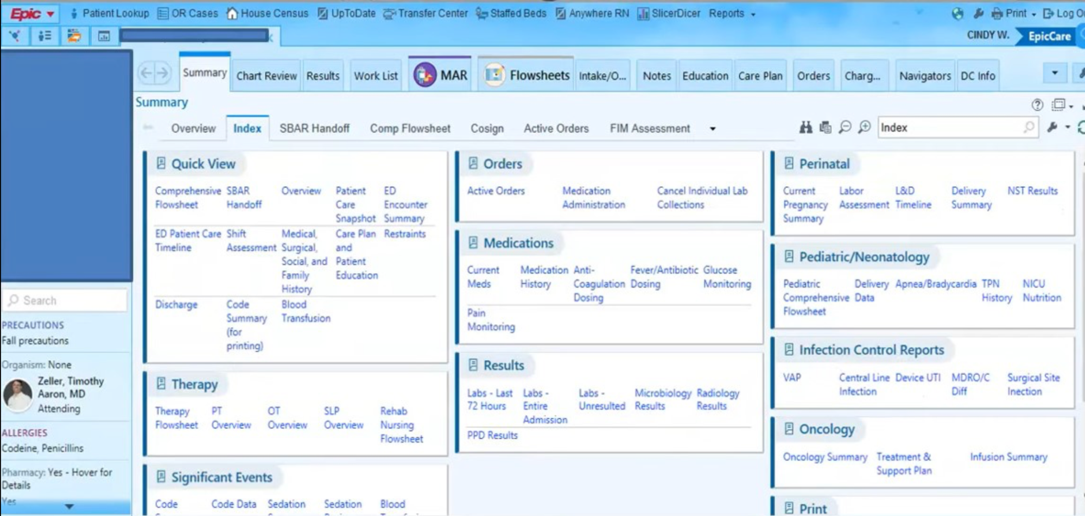Open the Transfer Center activity

click(x=426, y=13)
